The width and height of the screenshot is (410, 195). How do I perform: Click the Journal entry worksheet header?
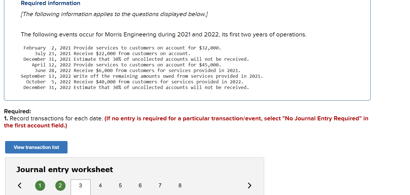64,169
